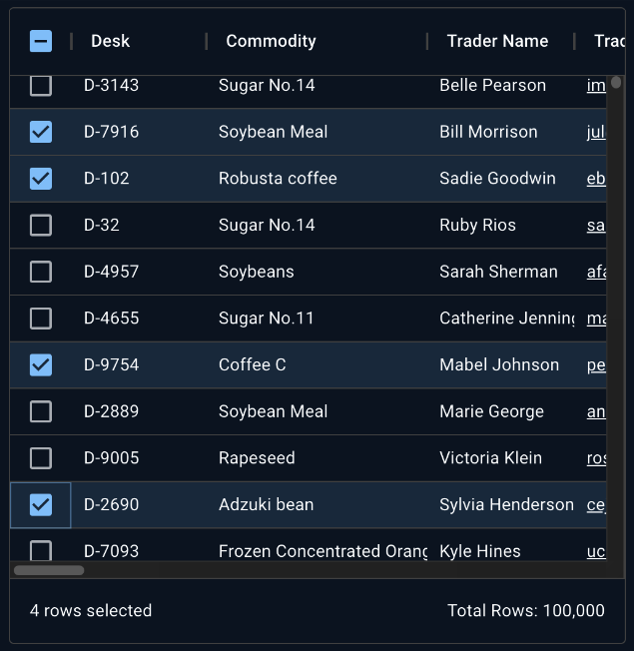The height and width of the screenshot is (651, 634).
Task: Select the D-2889 row checkbox
Action: point(41,411)
